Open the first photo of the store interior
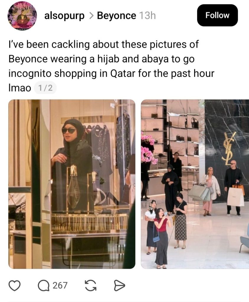 [72, 184]
